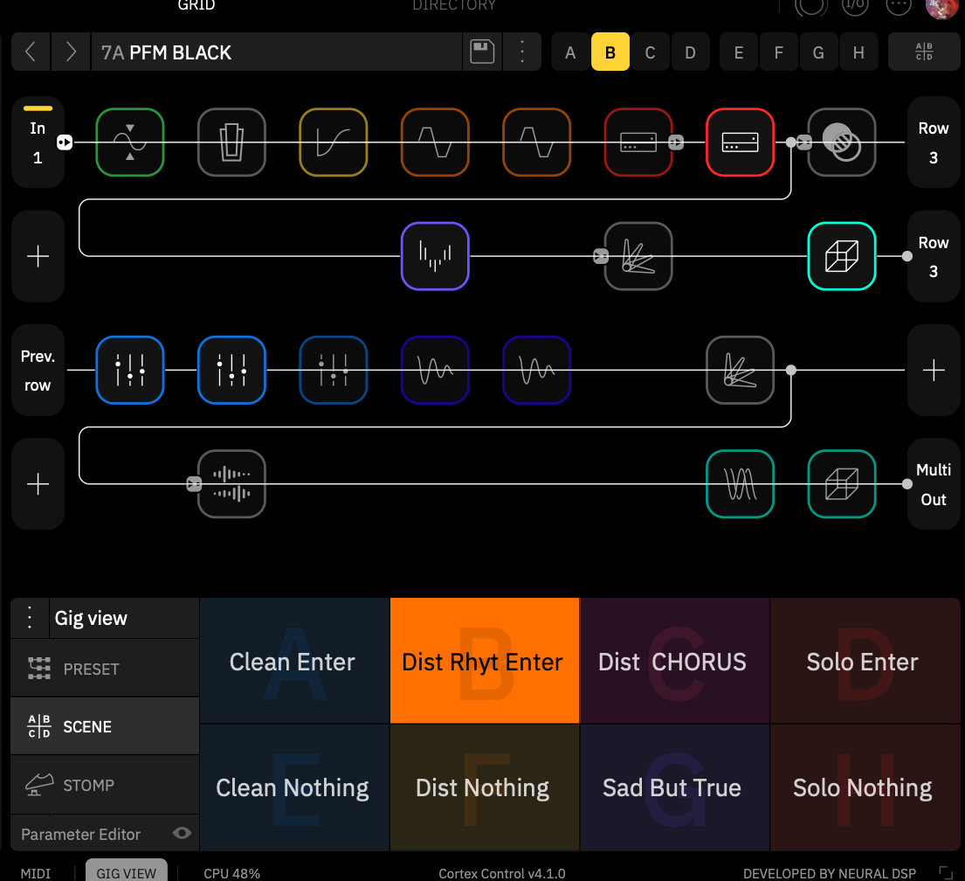Open the green pitch block in the In 1 row
The width and height of the screenshot is (965, 881).
pos(130,142)
